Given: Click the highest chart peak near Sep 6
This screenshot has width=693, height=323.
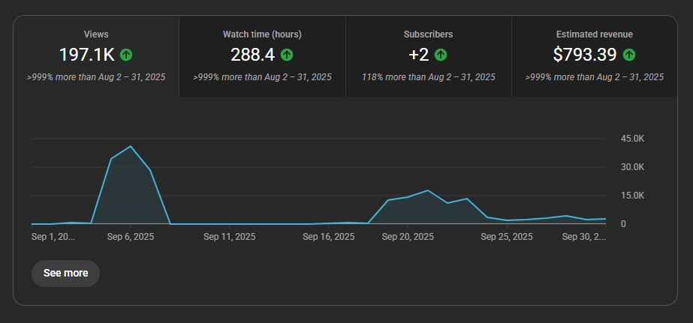Looking at the screenshot, I should tap(131, 146).
